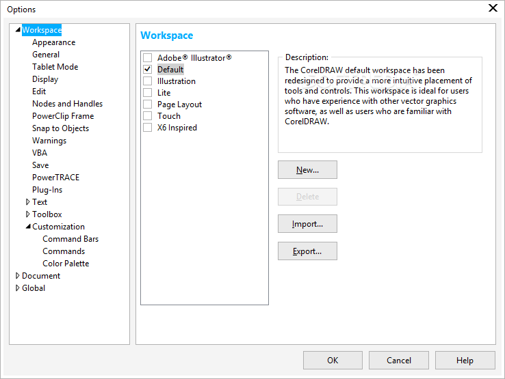Enable the Touch workspace checkbox

coord(148,115)
